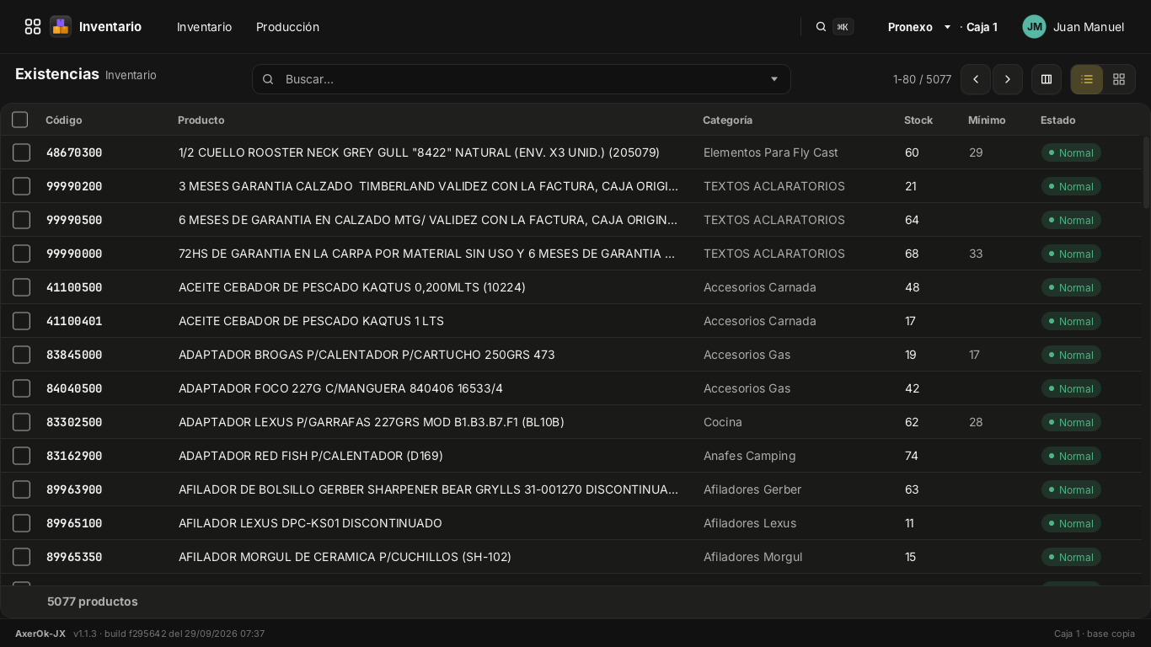Click product code 89965100
This screenshot has height=647, width=1151.
click(x=74, y=523)
